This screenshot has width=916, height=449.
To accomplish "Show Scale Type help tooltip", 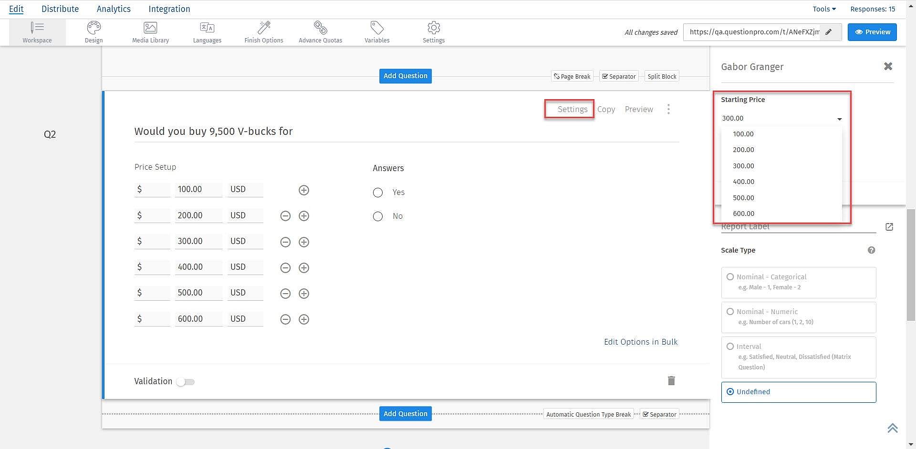I will click(x=871, y=250).
